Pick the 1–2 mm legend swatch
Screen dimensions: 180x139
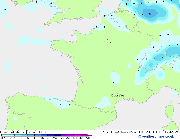coord(18,135)
